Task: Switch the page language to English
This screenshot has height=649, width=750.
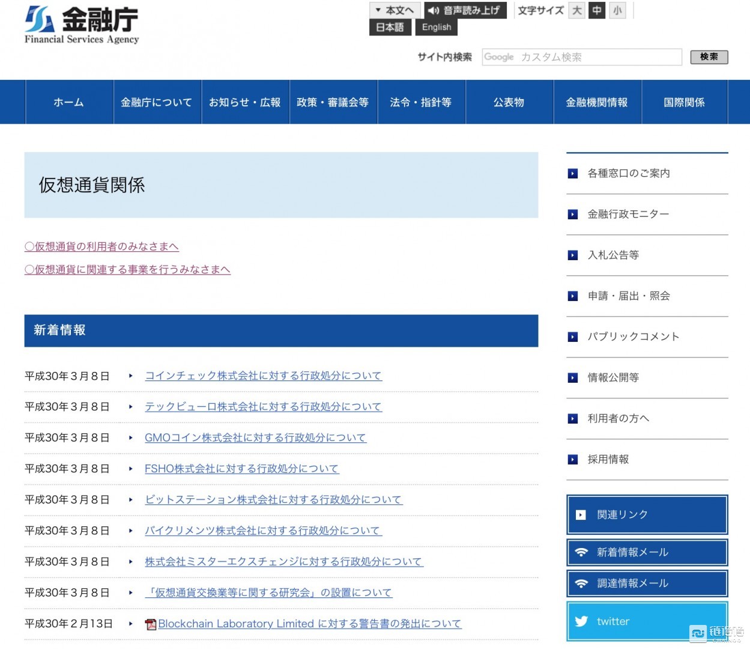Action: [x=436, y=26]
